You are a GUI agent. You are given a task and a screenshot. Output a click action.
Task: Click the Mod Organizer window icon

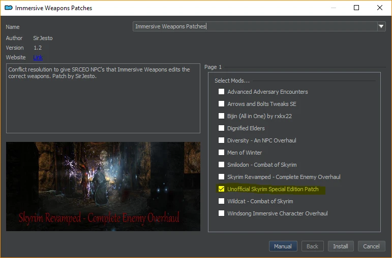(9, 8)
